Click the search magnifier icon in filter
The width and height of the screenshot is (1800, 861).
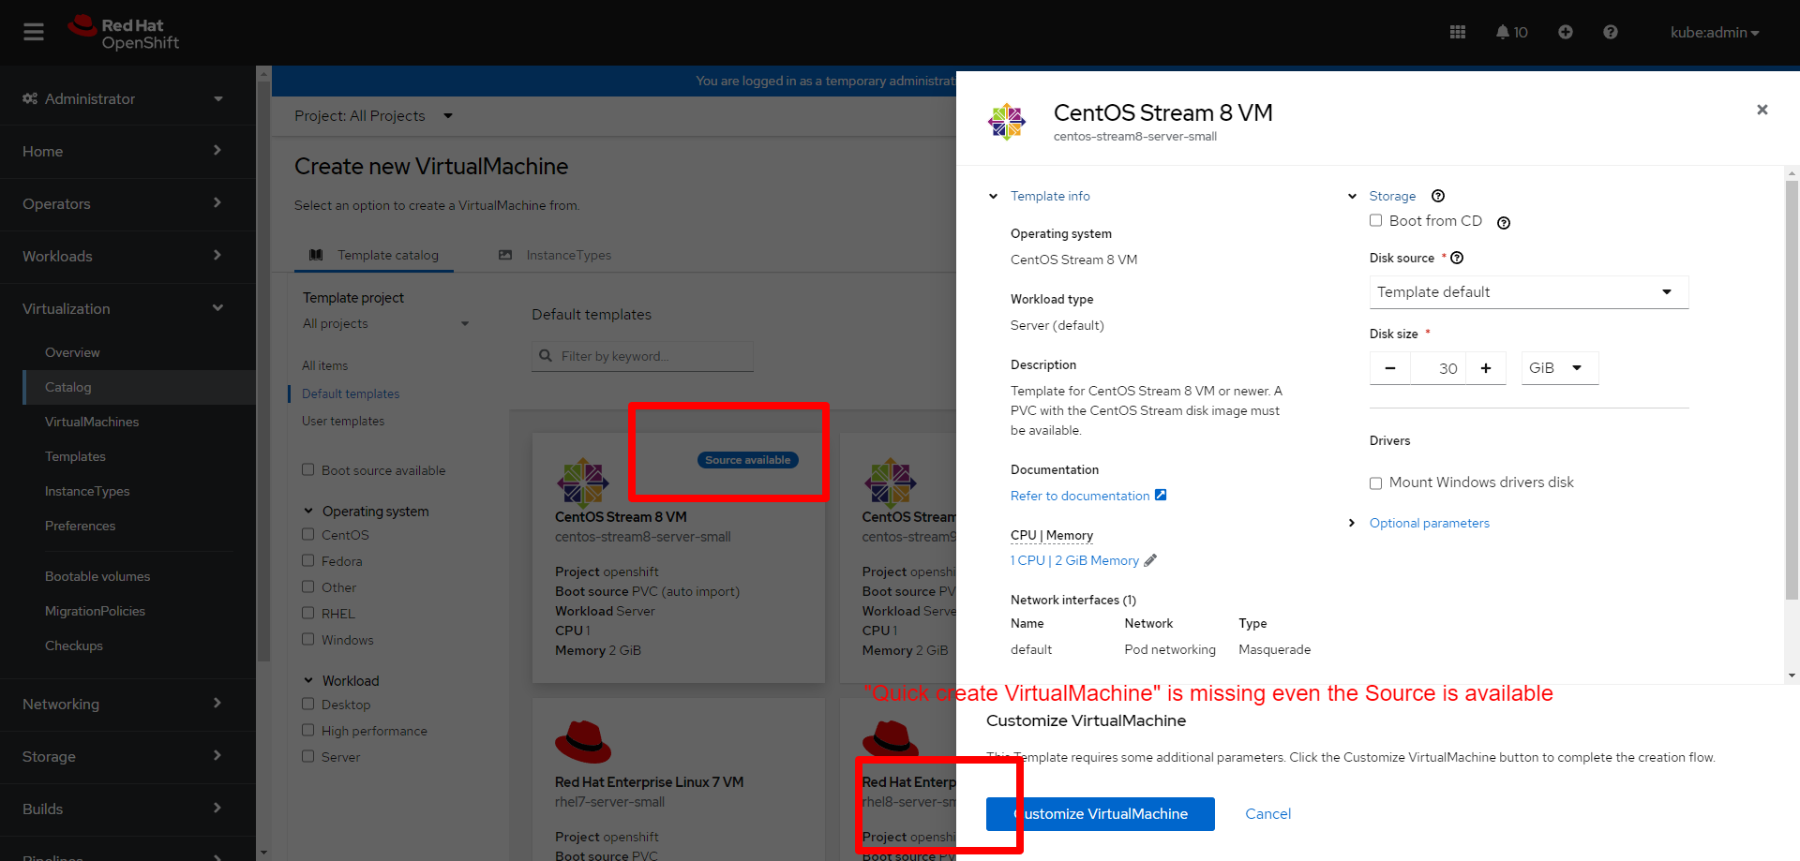point(546,356)
